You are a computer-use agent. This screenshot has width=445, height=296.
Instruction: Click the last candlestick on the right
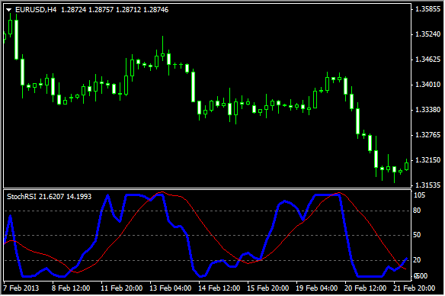click(406, 166)
